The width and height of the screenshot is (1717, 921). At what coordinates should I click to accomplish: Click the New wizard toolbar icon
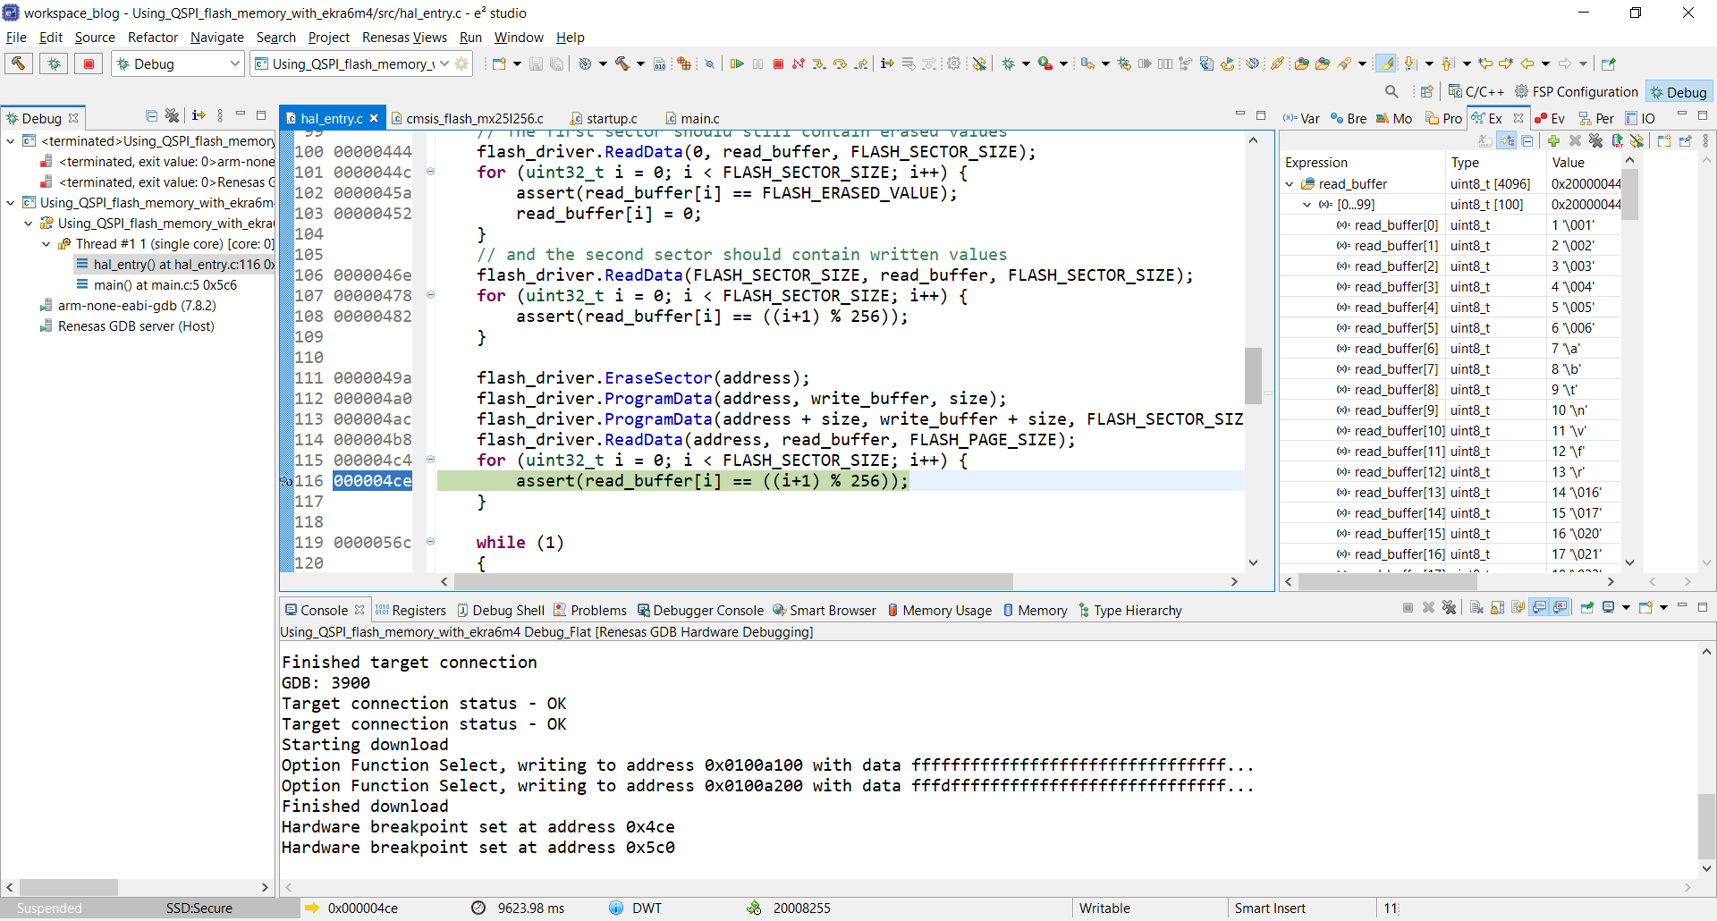pyautogui.click(x=499, y=63)
